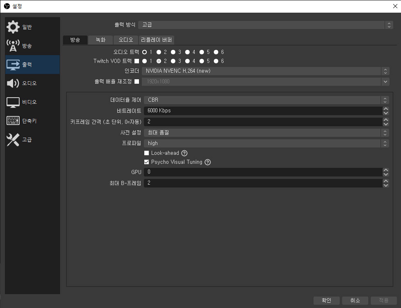The width and height of the screenshot is (401, 308).
Task: Open the 단축키 (Hotkeys) keyboard settings
Action: click(32, 121)
